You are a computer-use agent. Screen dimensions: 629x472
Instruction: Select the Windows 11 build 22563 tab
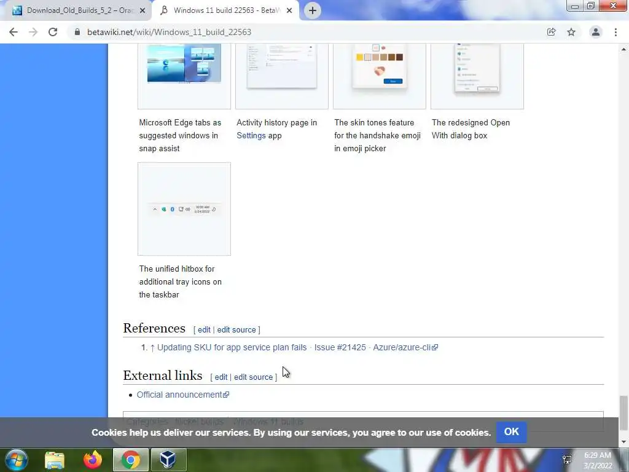click(x=225, y=10)
